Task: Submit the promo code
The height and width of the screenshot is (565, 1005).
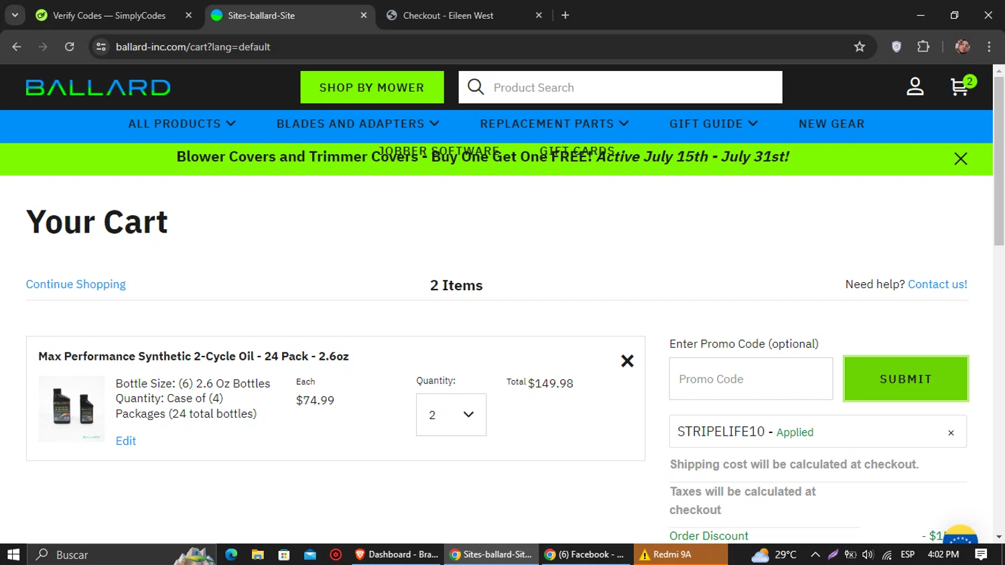Action: [x=906, y=379]
